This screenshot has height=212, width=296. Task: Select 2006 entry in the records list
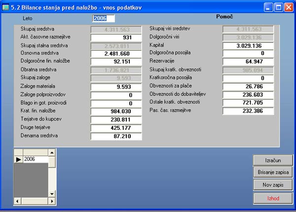tap(35, 159)
